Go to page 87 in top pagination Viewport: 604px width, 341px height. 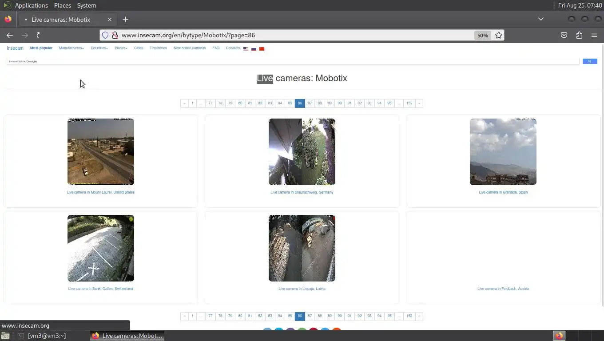pos(310,103)
